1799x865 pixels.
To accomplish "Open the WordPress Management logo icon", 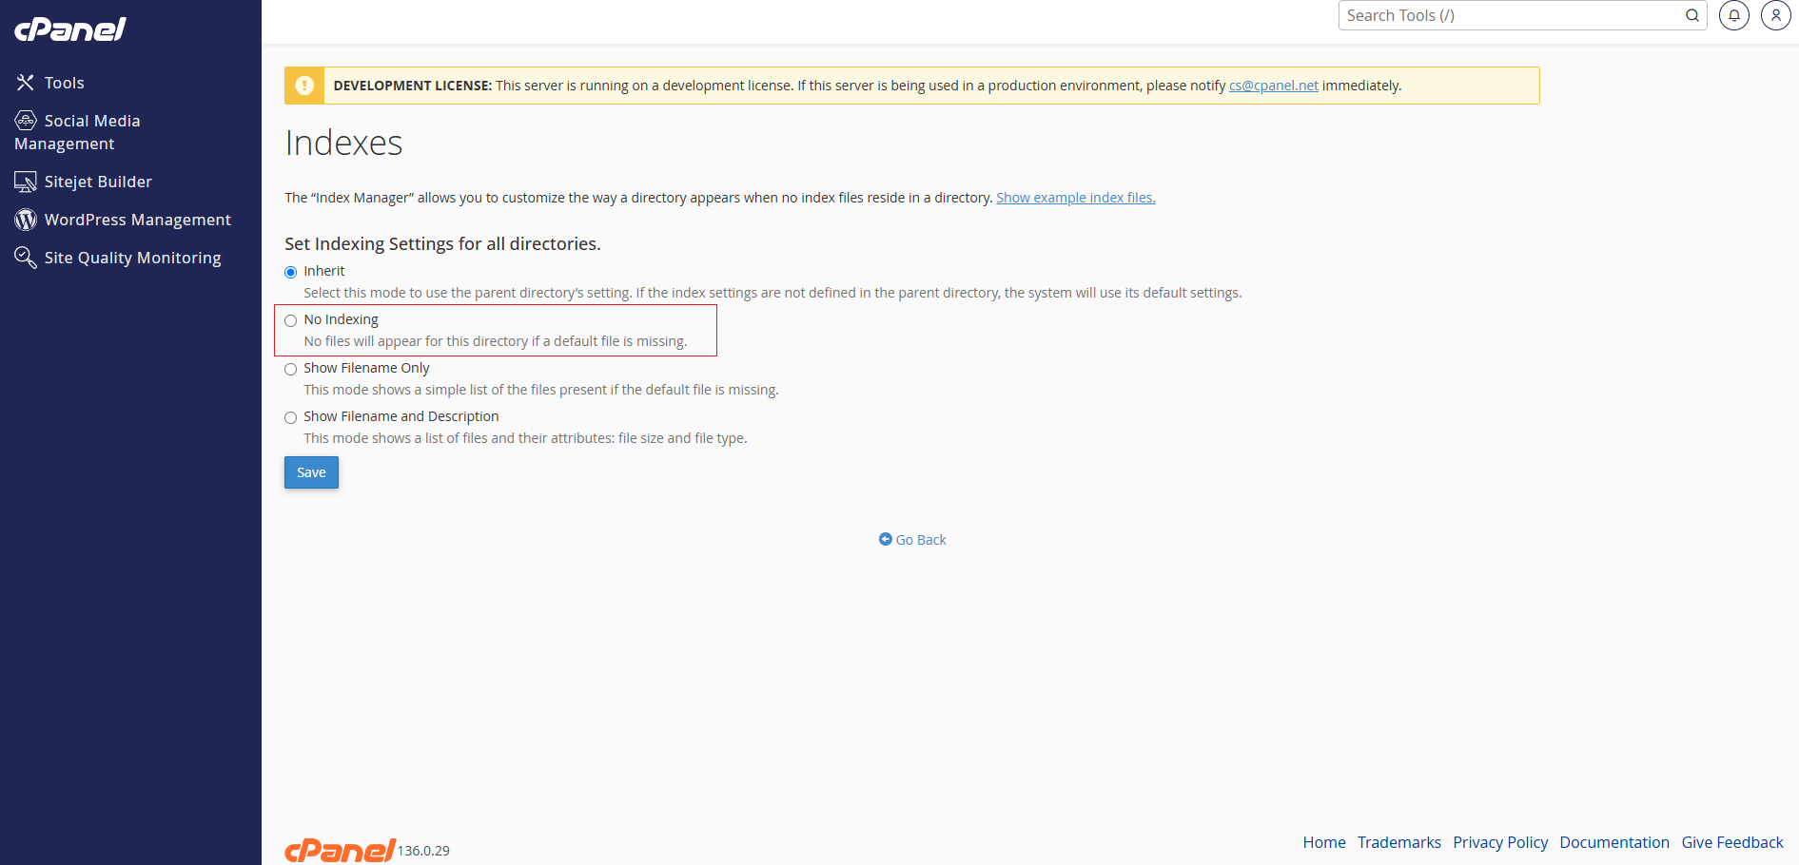I will click(26, 220).
